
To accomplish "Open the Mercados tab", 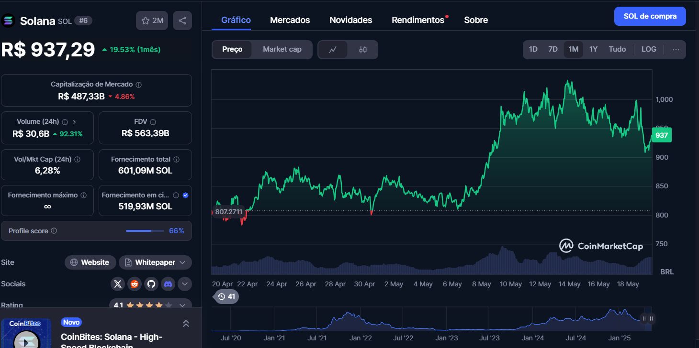I will coord(290,20).
